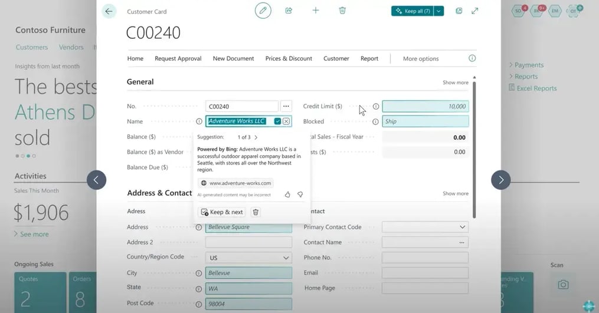Click the Credit Limit field showing 10,000
The width and height of the screenshot is (599, 313).
click(425, 107)
